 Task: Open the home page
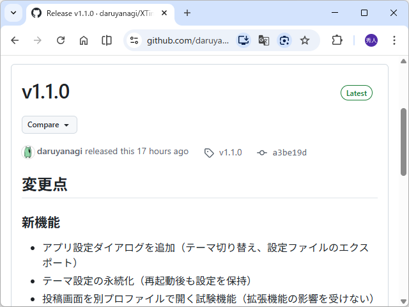tap(84, 40)
